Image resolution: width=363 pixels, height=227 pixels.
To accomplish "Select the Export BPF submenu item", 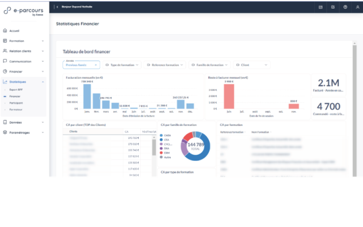I will (x=16, y=90).
